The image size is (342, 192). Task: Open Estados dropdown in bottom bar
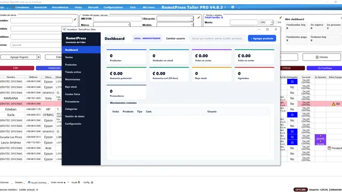click(x=19, y=182)
